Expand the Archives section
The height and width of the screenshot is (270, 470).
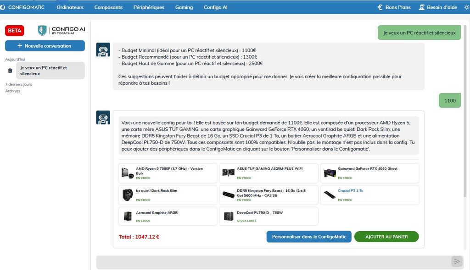(12, 91)
